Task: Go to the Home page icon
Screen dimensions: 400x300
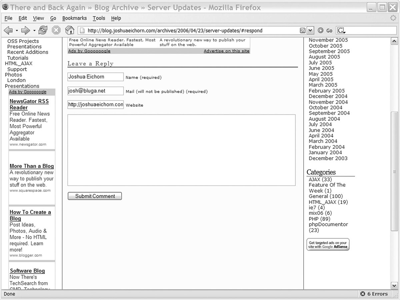Action: (x=70, y=30)
